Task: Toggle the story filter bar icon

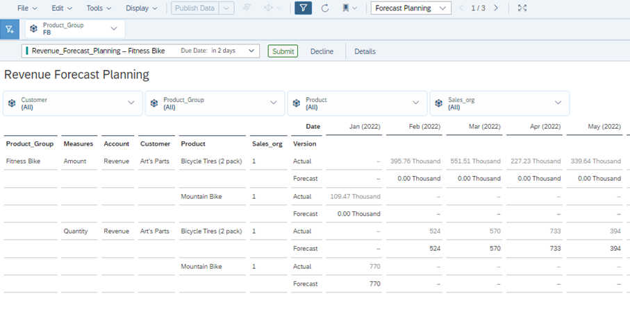Action: click(x=303, y=8)
